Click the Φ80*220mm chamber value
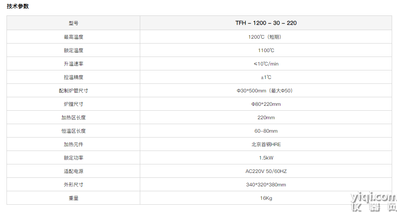The height and width of the screenshot is (212, 397). [x=266, y=104]
